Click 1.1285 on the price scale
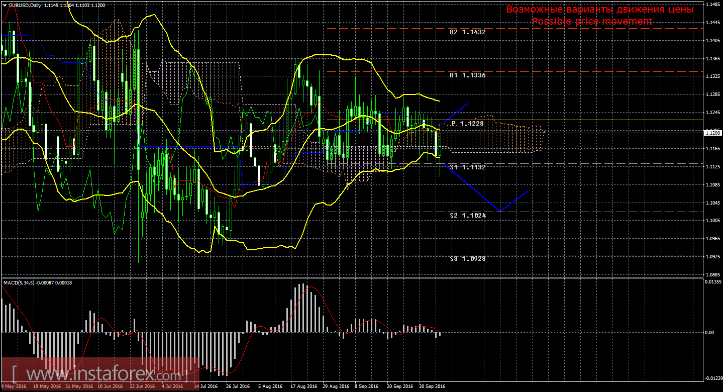723x392 pixels. point(713,94)
